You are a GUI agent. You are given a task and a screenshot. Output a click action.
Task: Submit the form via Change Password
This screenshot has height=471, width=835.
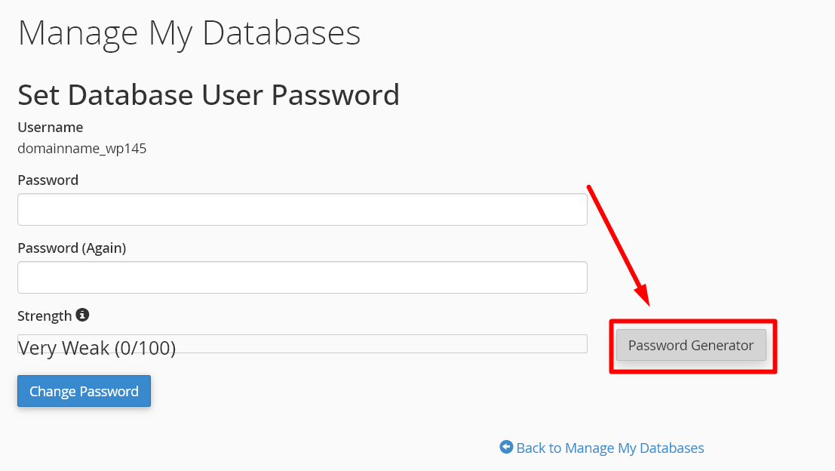tap(84, 391)
